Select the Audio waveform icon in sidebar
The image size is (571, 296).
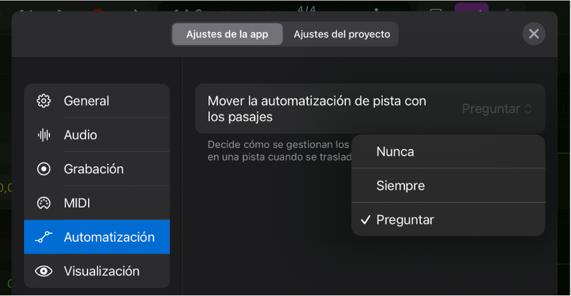(44, 135)
